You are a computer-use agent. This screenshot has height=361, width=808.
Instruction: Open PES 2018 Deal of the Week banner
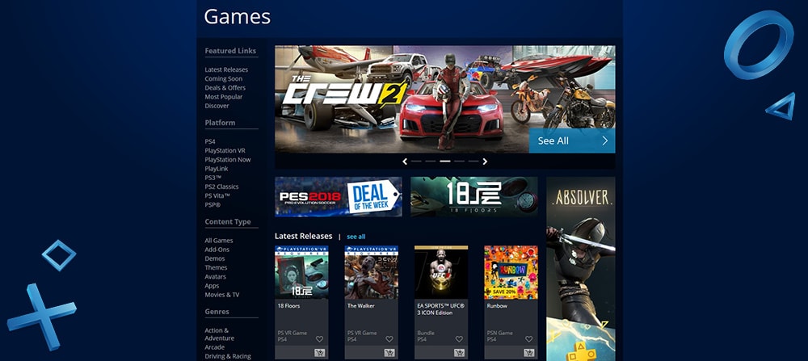point(338,197)
